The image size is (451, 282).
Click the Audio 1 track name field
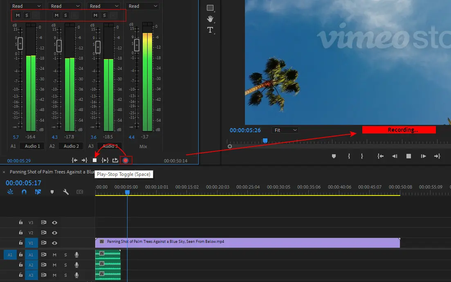tap(32, 146)
